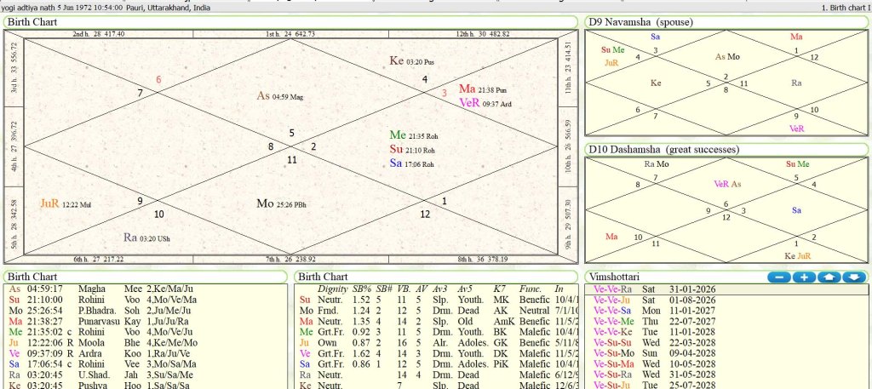Click the Moon Mo 25:26 PBh in chart
872x389 pixels.
coord(281,204)
